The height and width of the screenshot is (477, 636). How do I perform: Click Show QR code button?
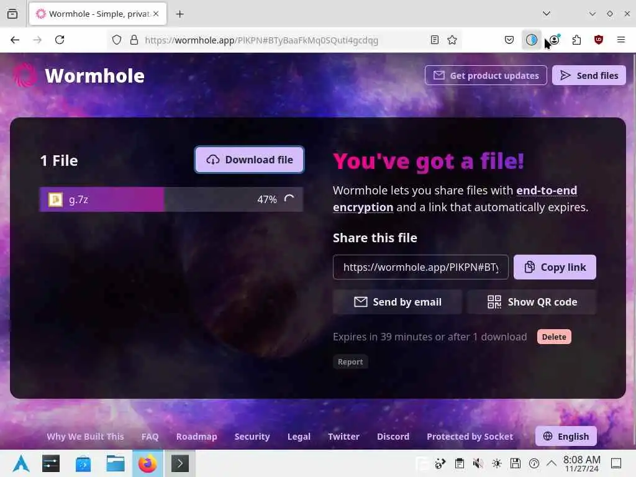point(532,302)
